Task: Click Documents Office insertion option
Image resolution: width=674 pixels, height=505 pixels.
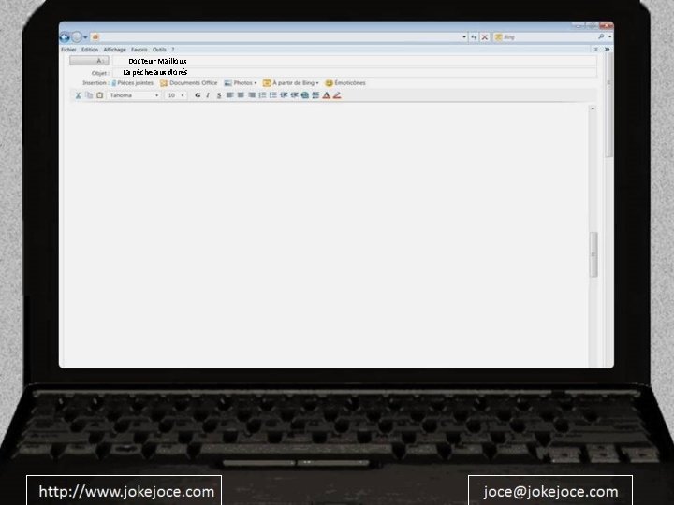Action: pyautogui.click(x=189, y=83)
